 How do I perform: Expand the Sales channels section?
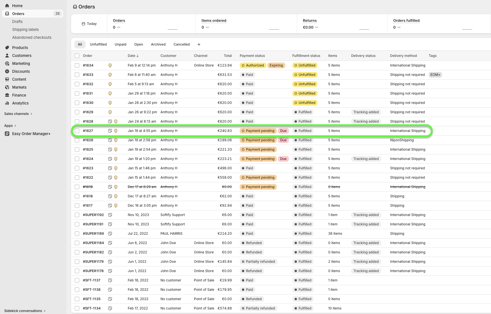(x=18, y=114)
